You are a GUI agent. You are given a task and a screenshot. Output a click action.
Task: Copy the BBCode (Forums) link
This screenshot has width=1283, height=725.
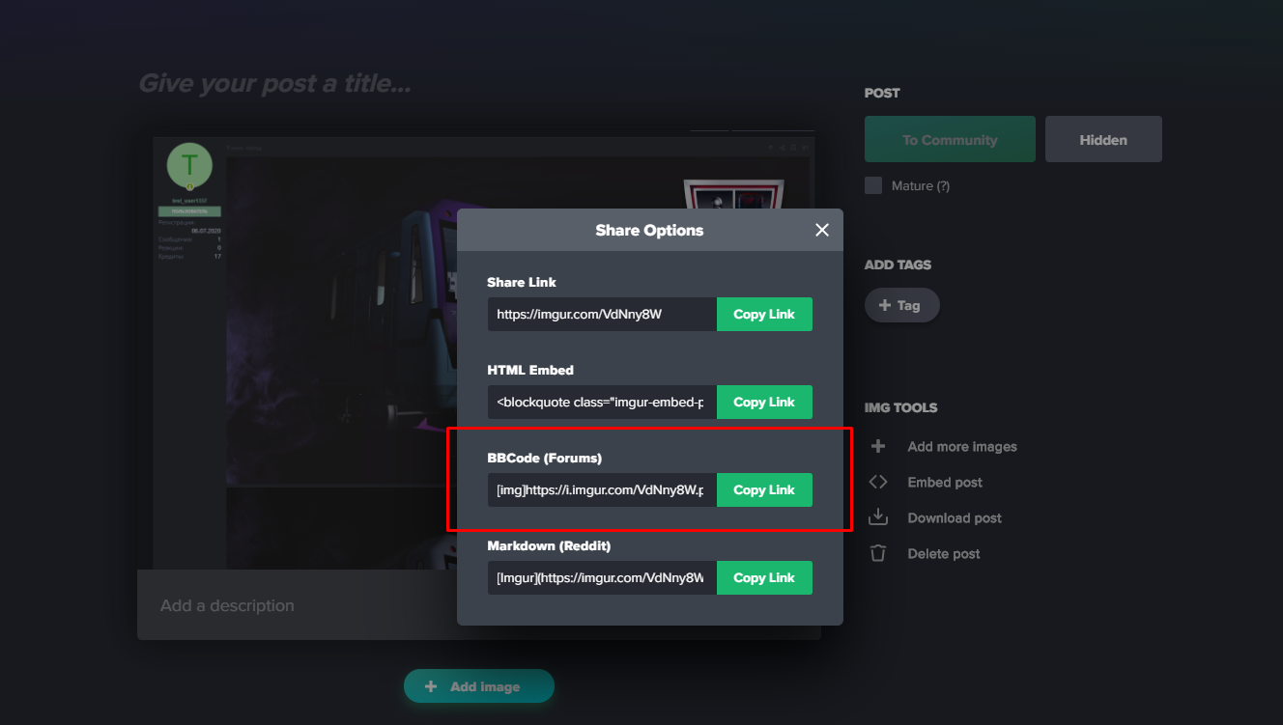[763, 489]
